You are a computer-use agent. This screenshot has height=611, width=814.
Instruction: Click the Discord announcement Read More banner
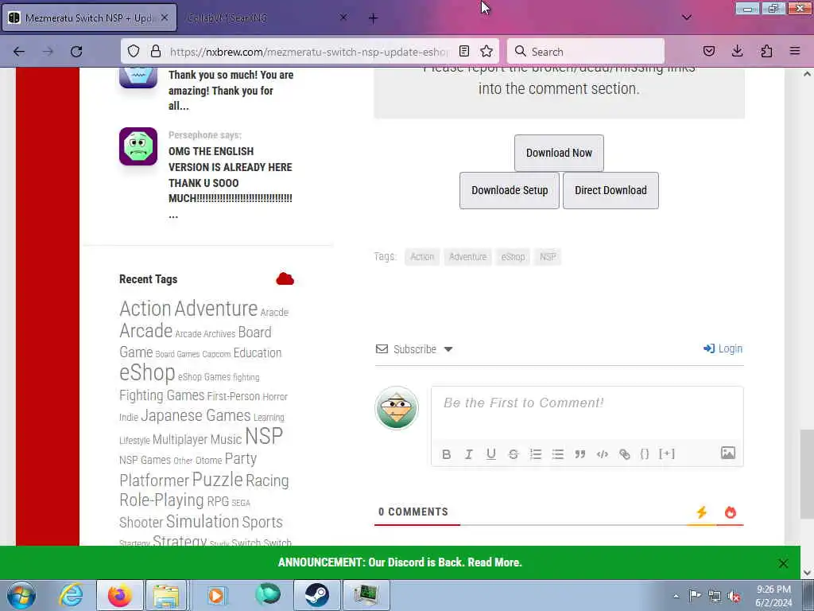(400, 562)
